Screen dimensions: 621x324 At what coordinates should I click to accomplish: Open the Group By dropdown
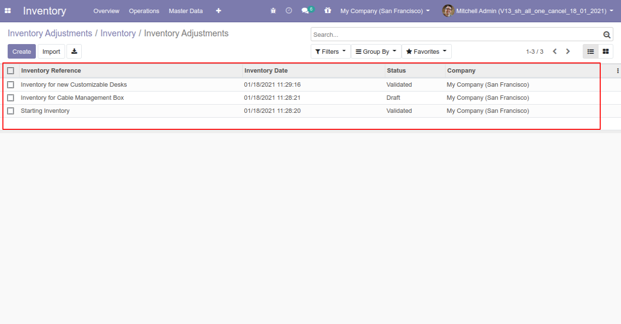(x=376, y=51)
